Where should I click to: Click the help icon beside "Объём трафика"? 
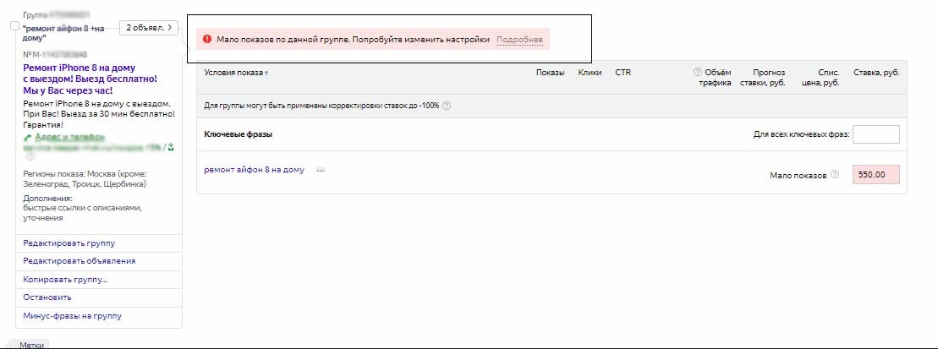697,73
